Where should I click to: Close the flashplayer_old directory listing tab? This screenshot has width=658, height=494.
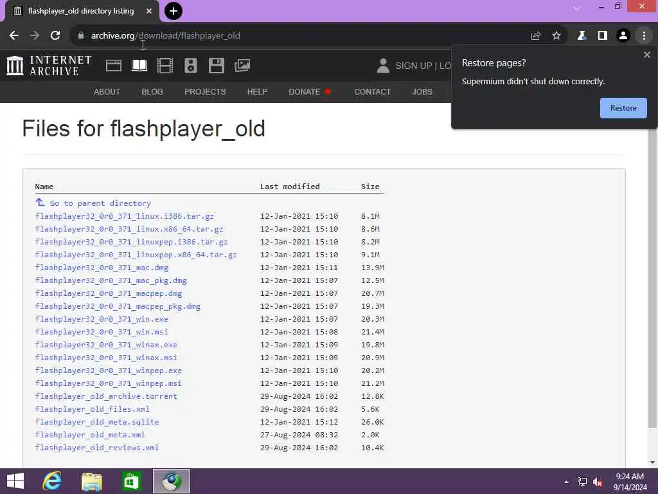pos(149,11)
